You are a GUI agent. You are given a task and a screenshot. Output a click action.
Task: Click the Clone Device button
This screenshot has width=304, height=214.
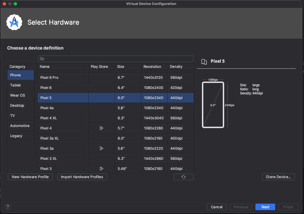click(278, 177)
